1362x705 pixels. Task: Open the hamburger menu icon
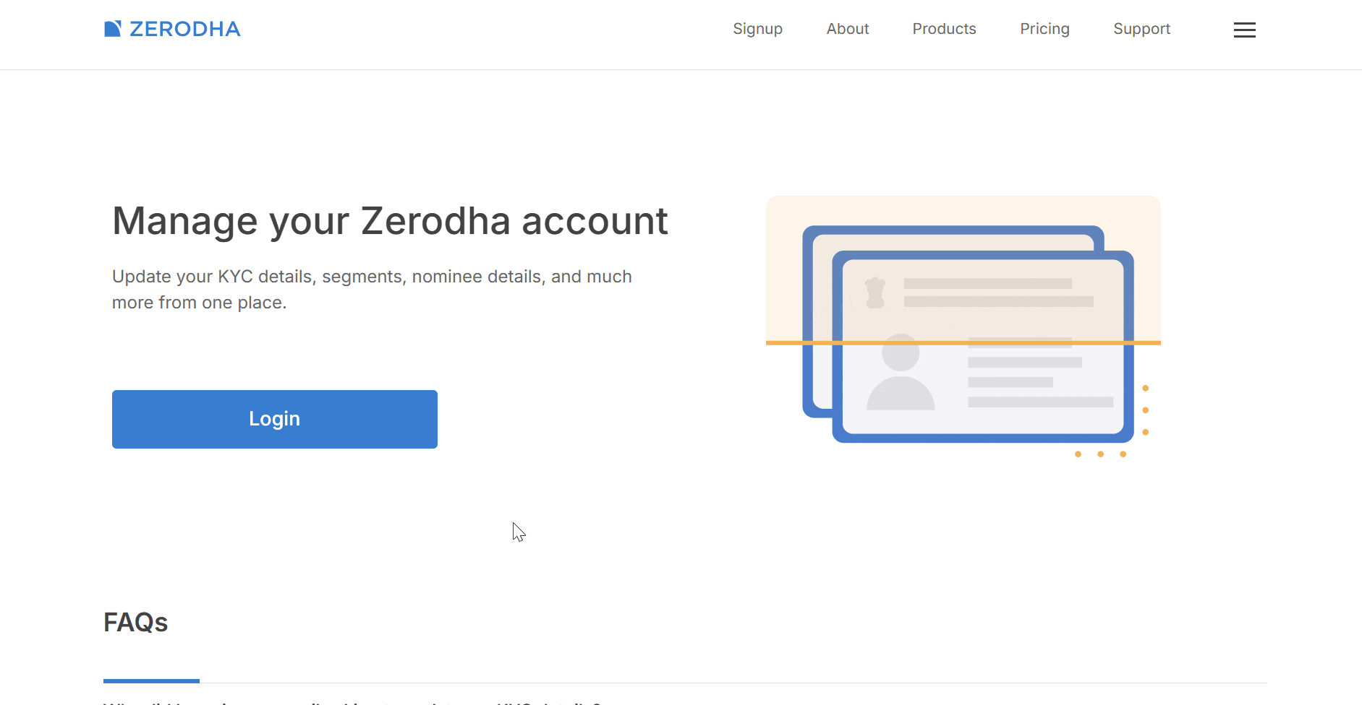[x=1244, y=30]
